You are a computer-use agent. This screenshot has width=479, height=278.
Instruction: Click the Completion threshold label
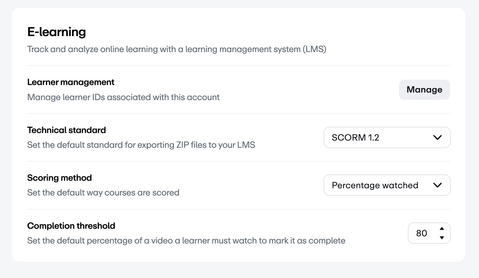(71, 226)
